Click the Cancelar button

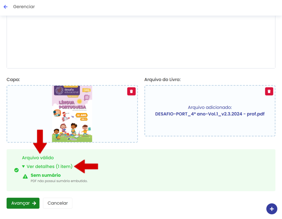[x=58, y=203]
